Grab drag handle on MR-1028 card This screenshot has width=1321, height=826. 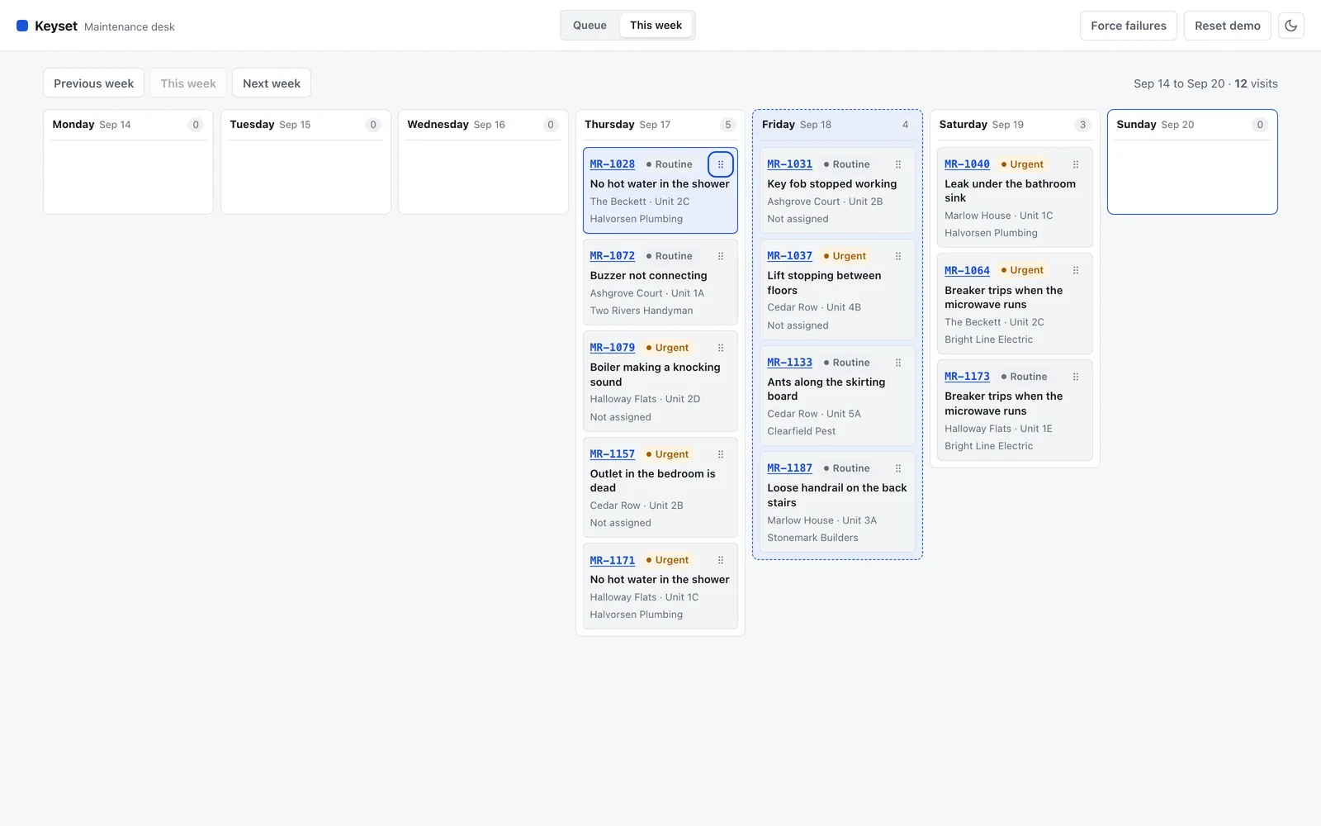click(721, 164)
